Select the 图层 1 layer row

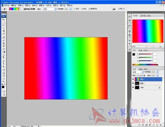(147, 83)
